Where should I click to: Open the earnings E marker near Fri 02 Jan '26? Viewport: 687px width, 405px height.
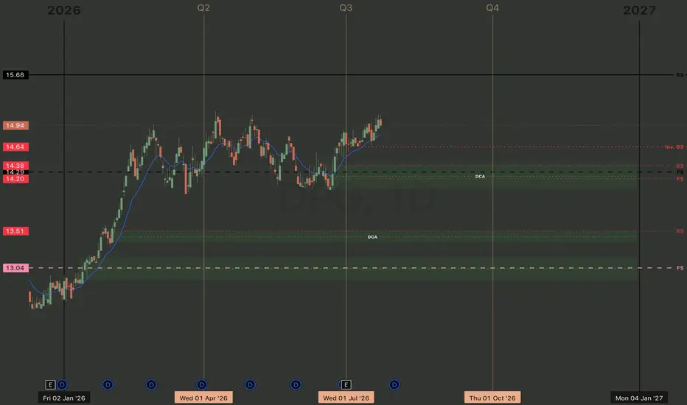coord(50,384)
